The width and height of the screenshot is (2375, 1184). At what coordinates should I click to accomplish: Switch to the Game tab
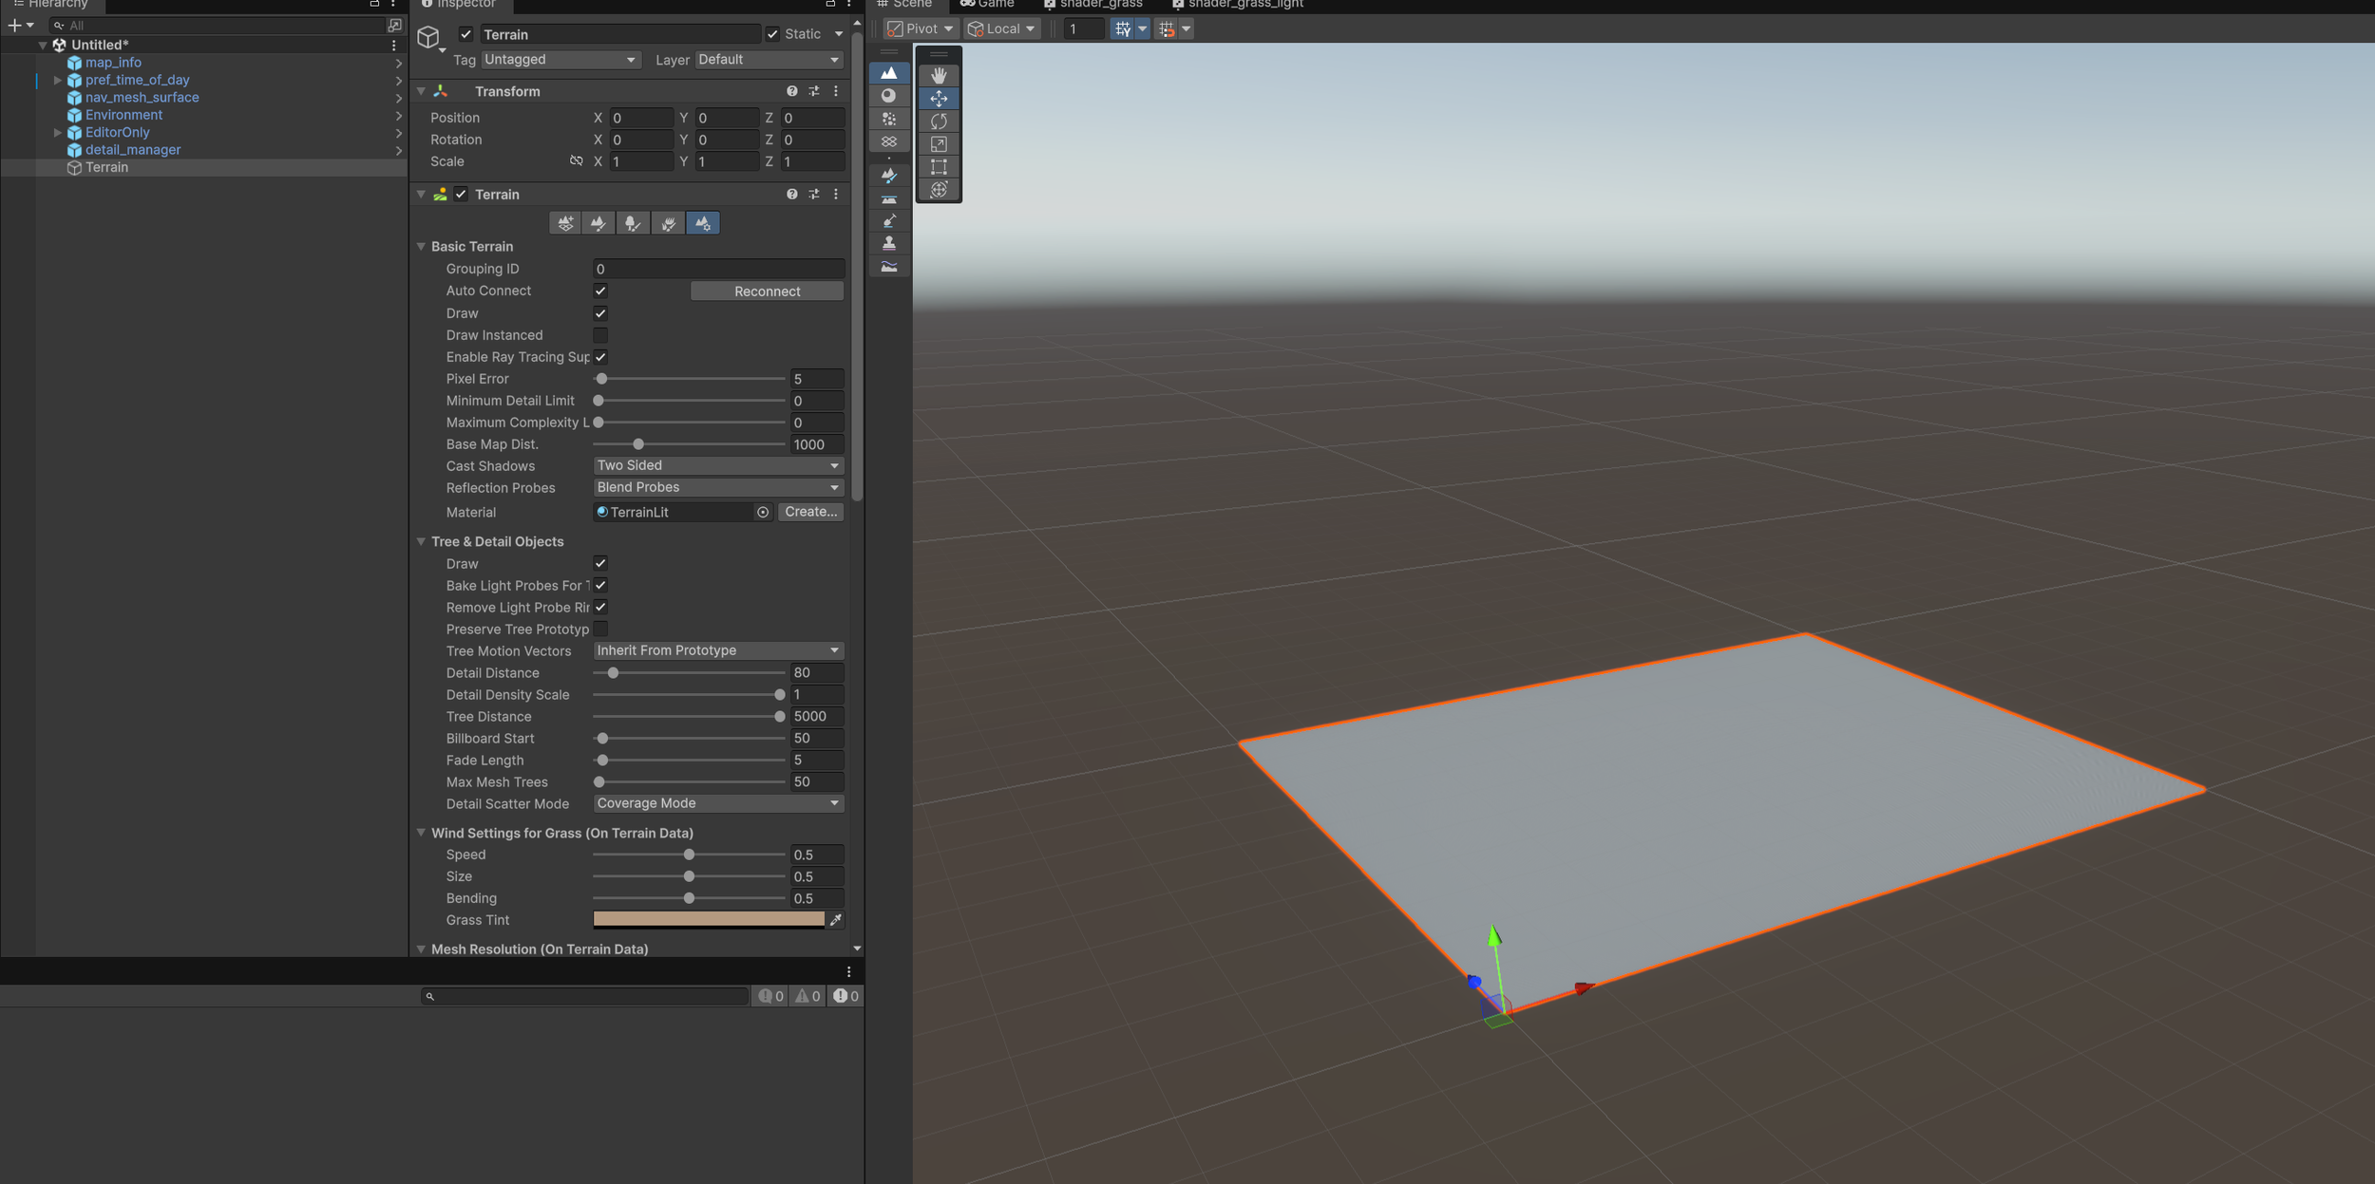tap(988, 4)
